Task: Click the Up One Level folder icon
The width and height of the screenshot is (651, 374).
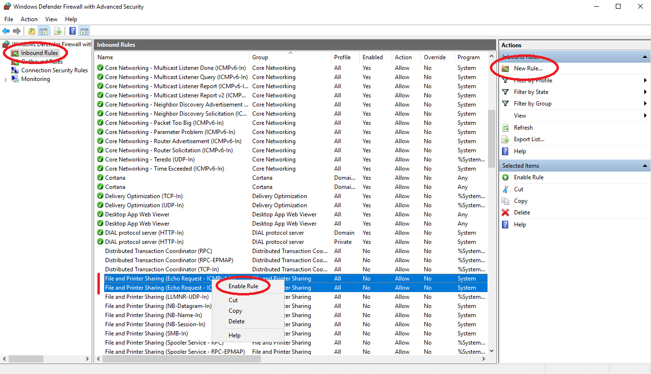Action: click(x=32, y=31)
